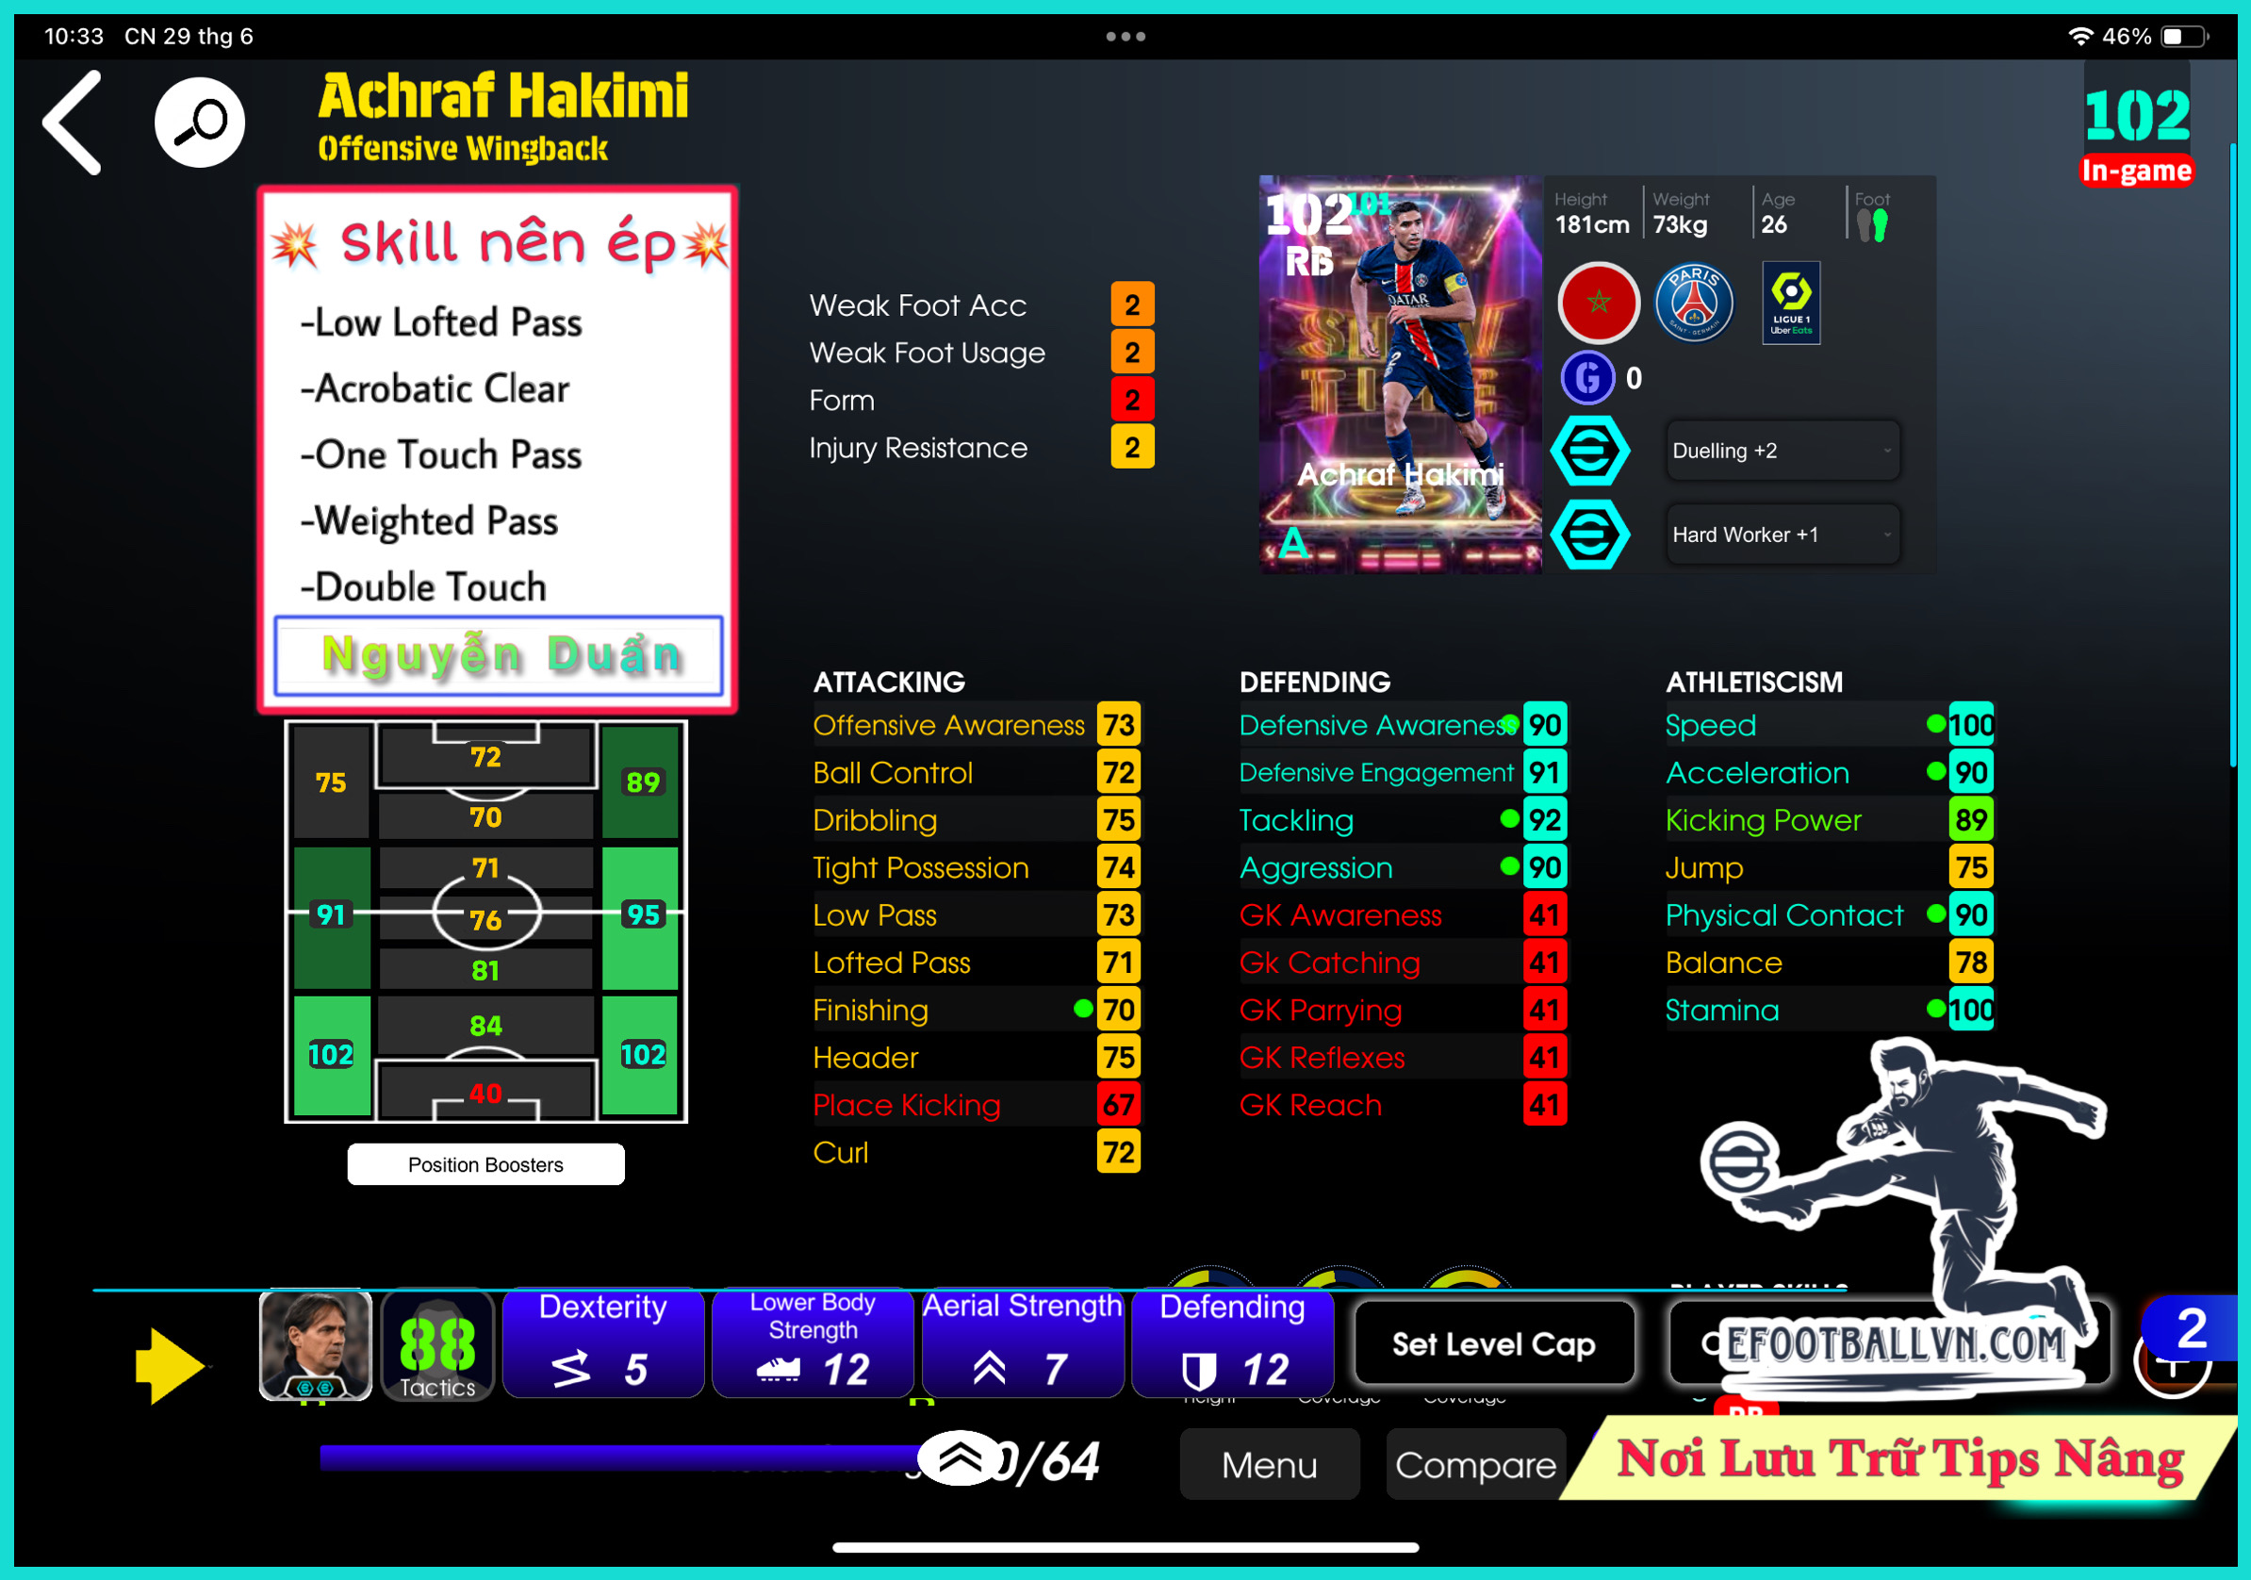The height and width of the screenshot is (1580, 2251).
Task: Tap the Finishing 70 stat row
Action: click(977, 1010)
